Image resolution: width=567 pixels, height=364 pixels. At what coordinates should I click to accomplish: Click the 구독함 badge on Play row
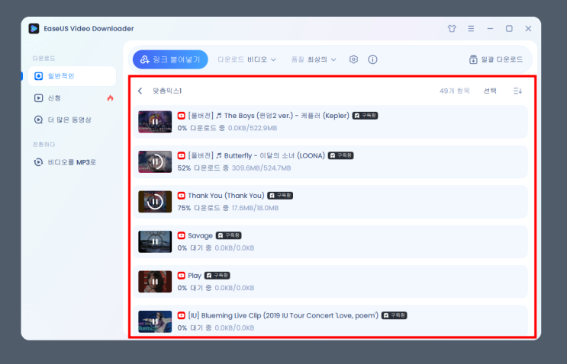point(217,276)
